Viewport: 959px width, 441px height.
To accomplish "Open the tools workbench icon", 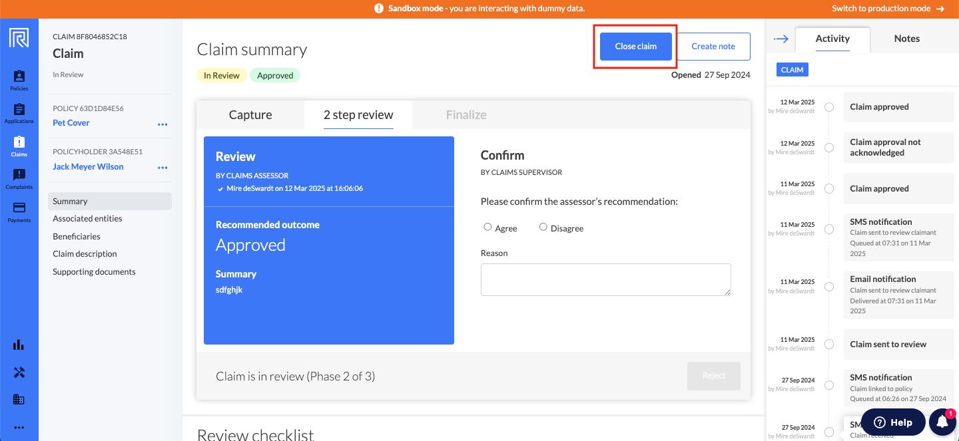I will click(x=19, y=372).
